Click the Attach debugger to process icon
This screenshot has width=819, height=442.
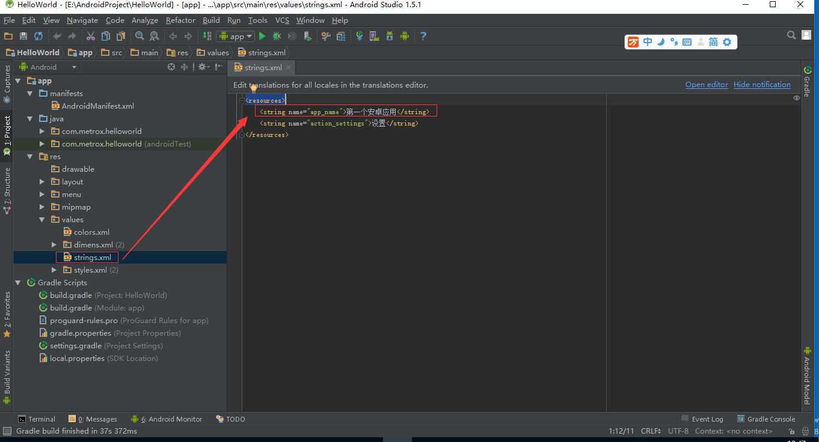point(307,36)
